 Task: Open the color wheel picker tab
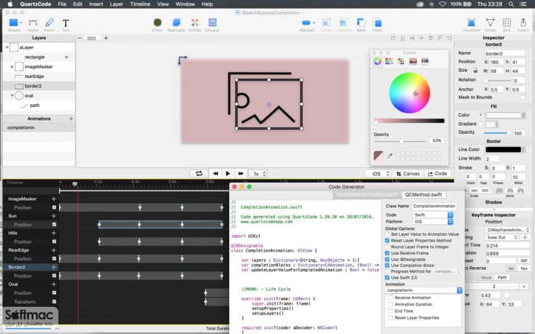pyautogui.click(x=377, y=61)
